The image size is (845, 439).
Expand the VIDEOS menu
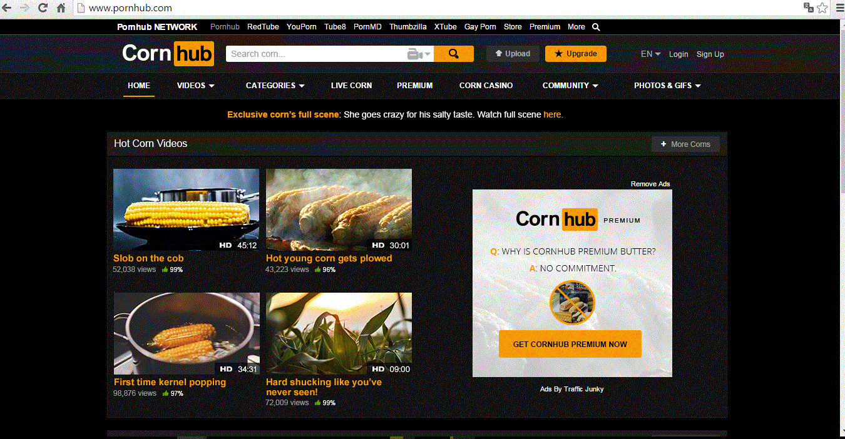196,86
